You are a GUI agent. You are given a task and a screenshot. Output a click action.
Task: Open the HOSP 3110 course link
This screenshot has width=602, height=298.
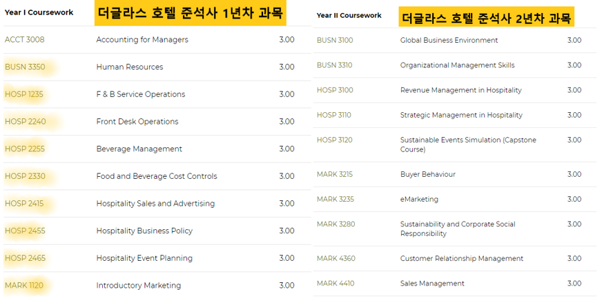point(334,115)
